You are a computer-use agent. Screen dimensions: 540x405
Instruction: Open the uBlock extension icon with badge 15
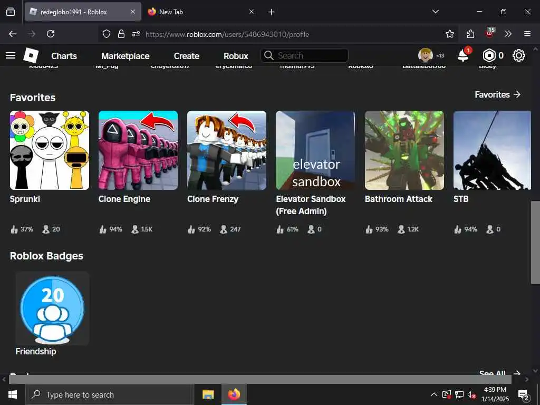490,33
